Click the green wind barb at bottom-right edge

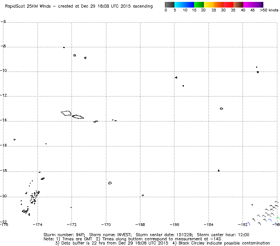[278, 218]
